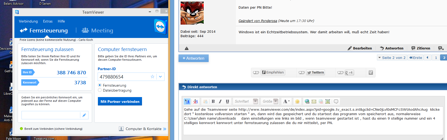Select Dateiübertragung radio option
Screen dimensions: 447x140
click(x=100, y=90)
